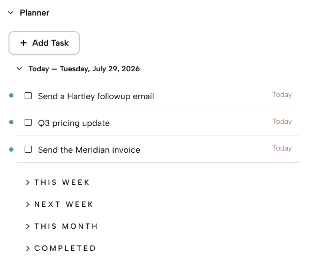Expand the COMPLETED section arrow
The width and height of the screenshot is (315, 262).
click(x=28, y=249)
